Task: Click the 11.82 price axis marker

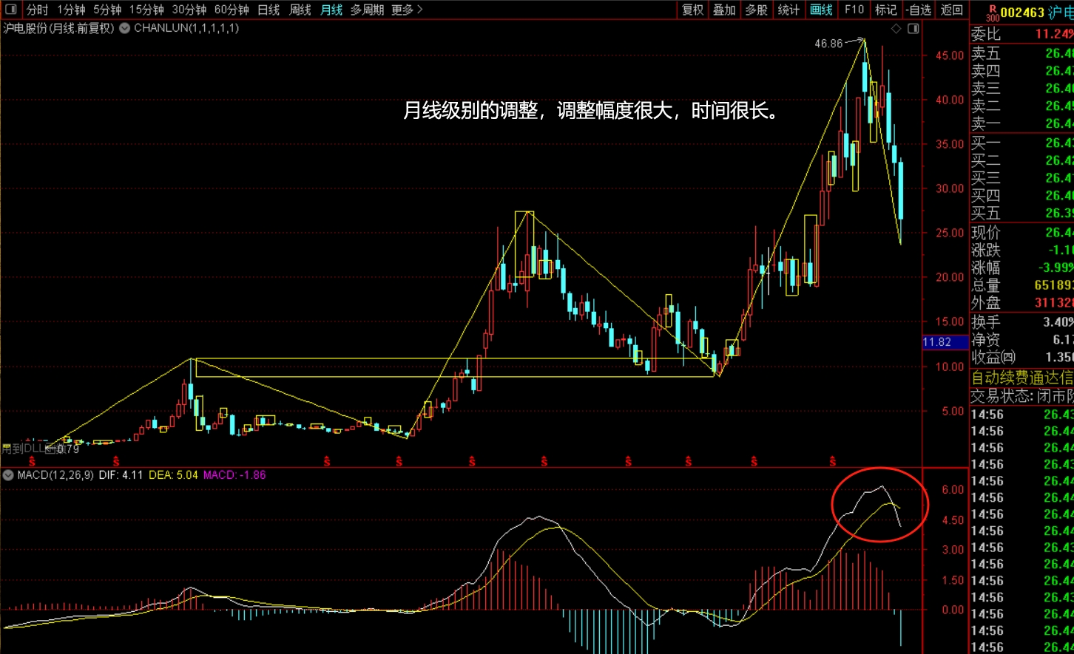Action: click(x=945, y=342)
